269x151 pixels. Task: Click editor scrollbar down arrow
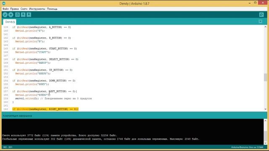pos(265,109)
